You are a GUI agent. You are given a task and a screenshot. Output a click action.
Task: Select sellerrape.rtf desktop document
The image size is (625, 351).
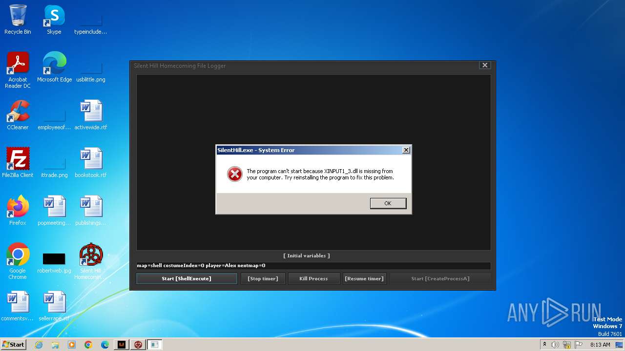pyautogui.click(x=54, y=307)
